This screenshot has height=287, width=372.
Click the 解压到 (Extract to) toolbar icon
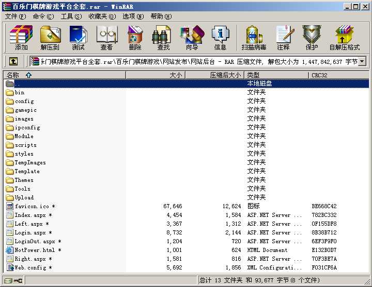50,38
